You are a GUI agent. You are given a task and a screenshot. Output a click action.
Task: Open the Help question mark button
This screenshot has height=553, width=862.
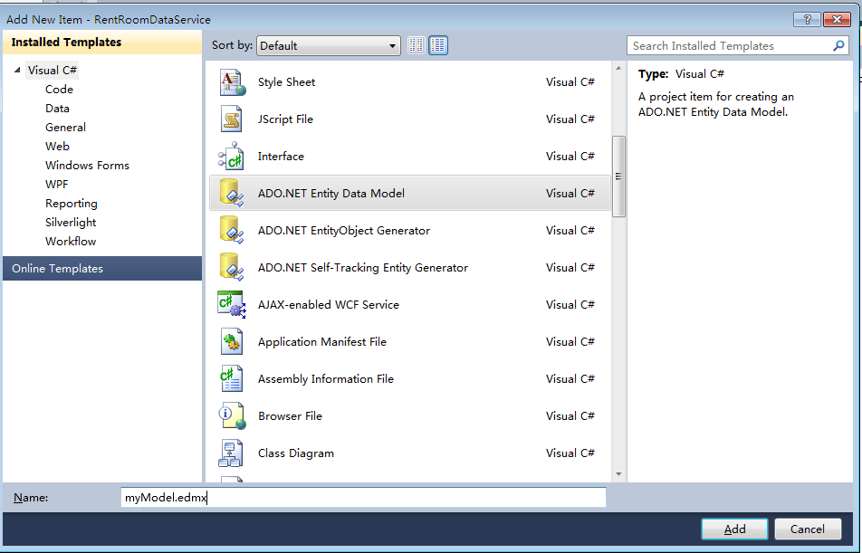coord(807,19)
